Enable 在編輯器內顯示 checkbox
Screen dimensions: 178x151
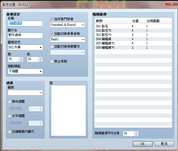pos(9,132)
